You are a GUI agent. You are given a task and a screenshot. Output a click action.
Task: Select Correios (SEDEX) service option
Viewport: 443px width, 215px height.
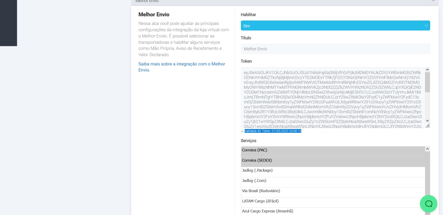pyautogui.click(x=333, y=160)
